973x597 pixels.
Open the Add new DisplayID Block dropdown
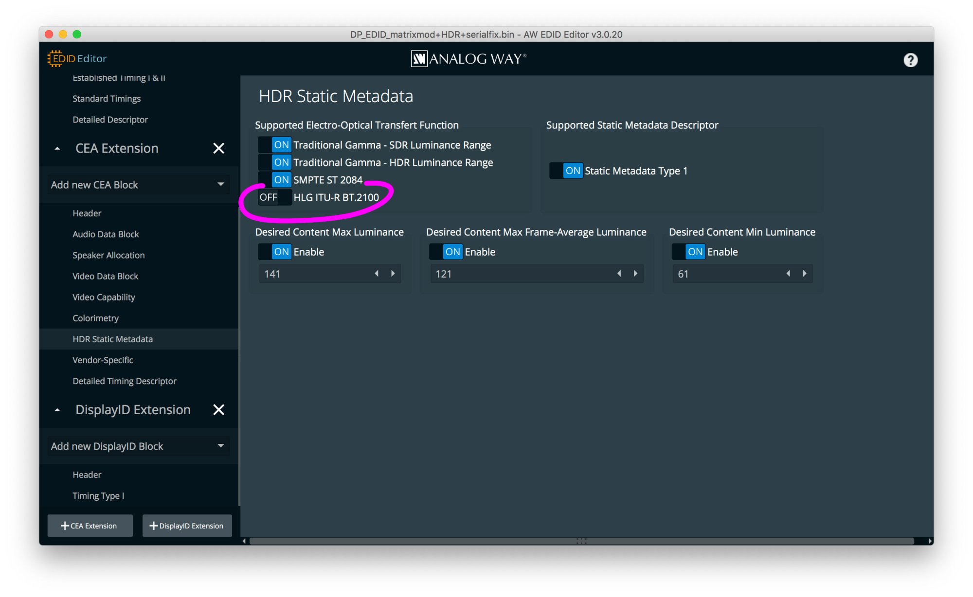click(x=139, y=446)
